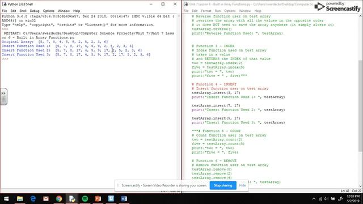Click '# Function 6 - REMOVE' comment line
The image size is (363, 204).
click(214, 161)
